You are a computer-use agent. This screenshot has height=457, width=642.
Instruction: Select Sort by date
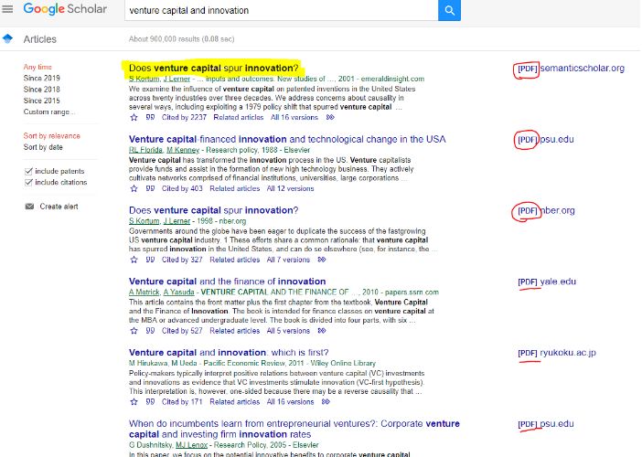[43, 147]
